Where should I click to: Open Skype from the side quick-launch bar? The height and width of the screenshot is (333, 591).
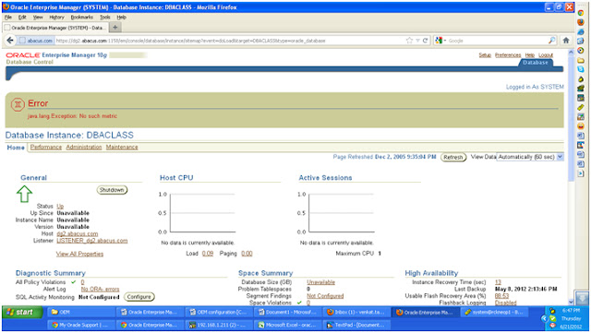(x=581, y=69)
